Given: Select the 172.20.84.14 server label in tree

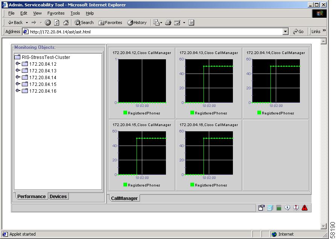Looking at the screenshot, I should pyautogui.click(x=43, y=78).
